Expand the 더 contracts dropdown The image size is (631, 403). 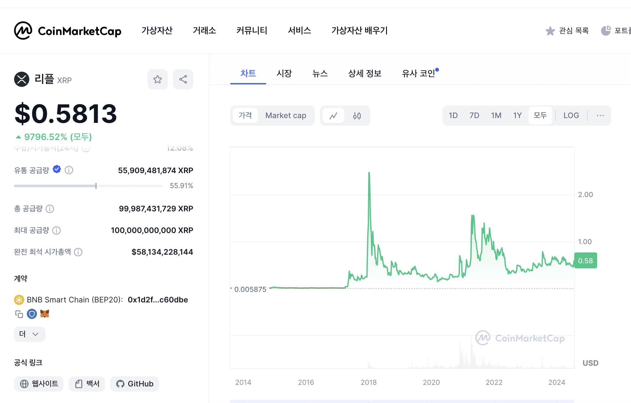point(30,334)
